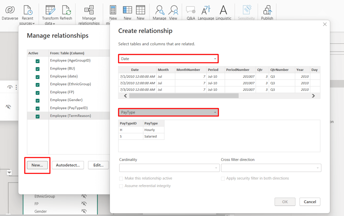The height and width of the screenshot is (216, 344).
Task: Select the Linguistic schema icon
Action: [x=223, y=10]
